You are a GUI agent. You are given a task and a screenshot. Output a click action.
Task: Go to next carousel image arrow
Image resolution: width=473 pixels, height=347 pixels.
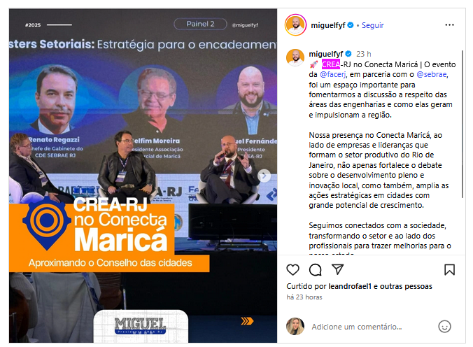click(x=264, y=176)
